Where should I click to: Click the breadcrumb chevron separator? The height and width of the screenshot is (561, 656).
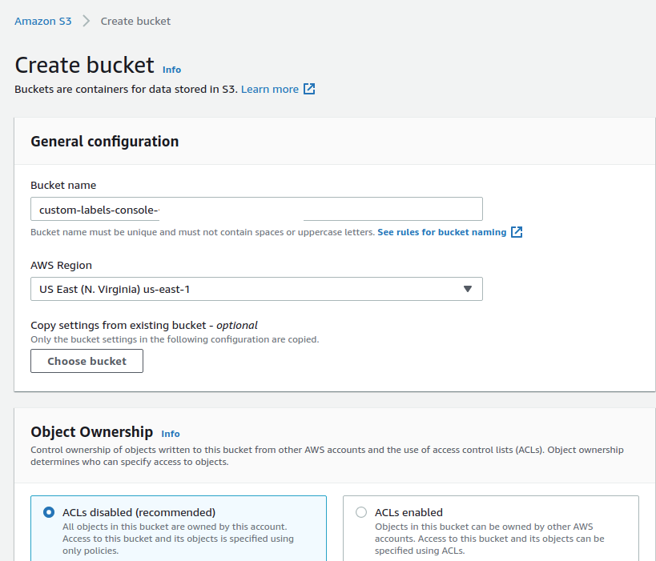[x=87, y=21]
